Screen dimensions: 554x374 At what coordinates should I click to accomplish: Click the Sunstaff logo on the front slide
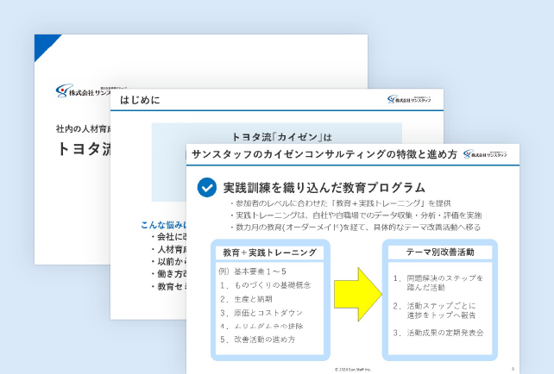click(485, 154)
